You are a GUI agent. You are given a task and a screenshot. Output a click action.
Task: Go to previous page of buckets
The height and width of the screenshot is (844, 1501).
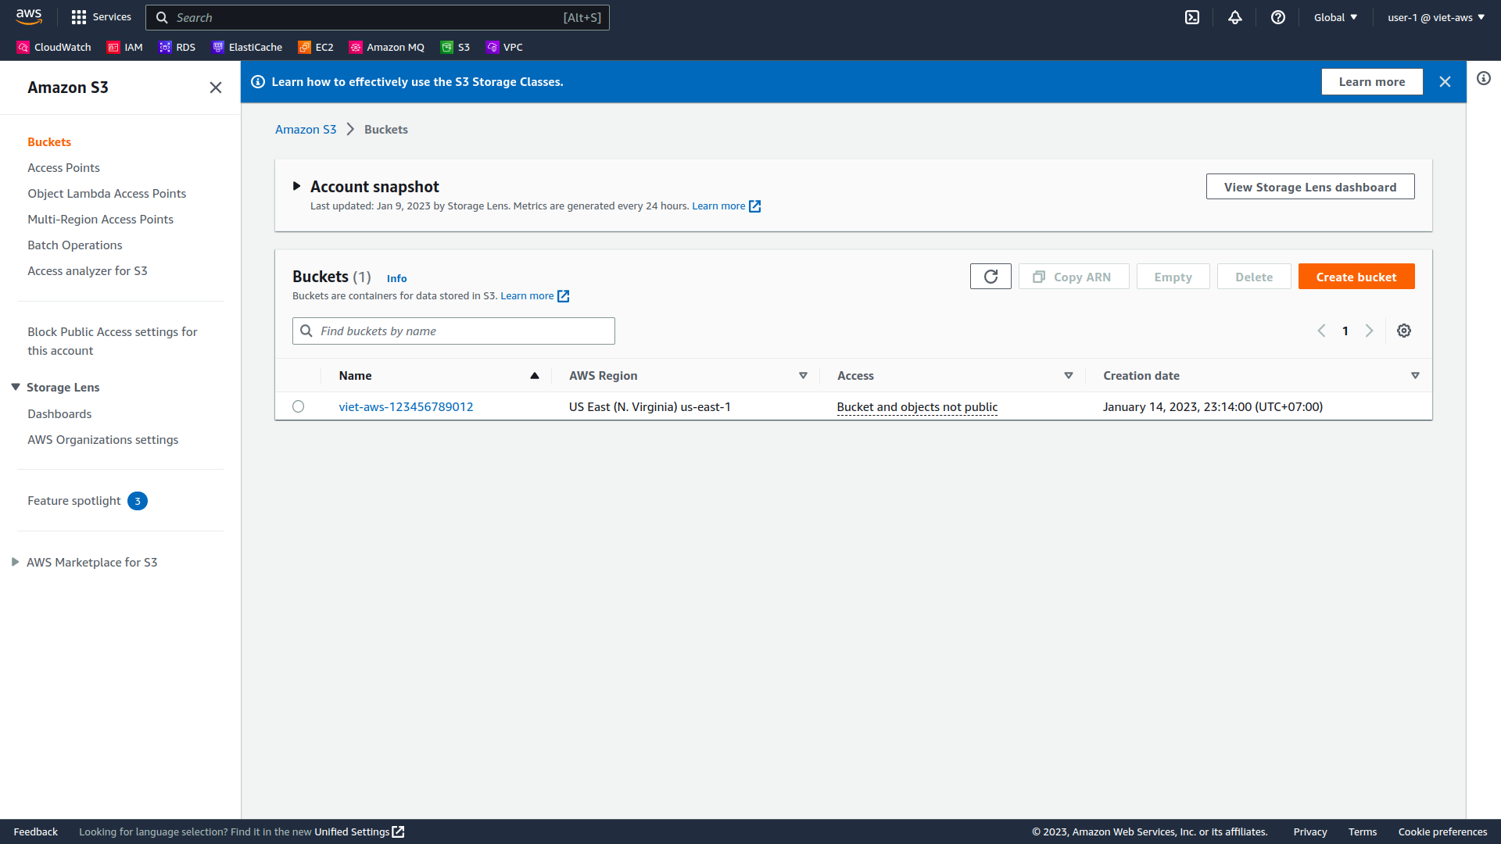1321,331
